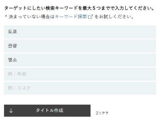The height and width of the screenshot is (121, 160).
Task: Select the empty field with placeholder 例：リスク
Action: click(80, 88)
